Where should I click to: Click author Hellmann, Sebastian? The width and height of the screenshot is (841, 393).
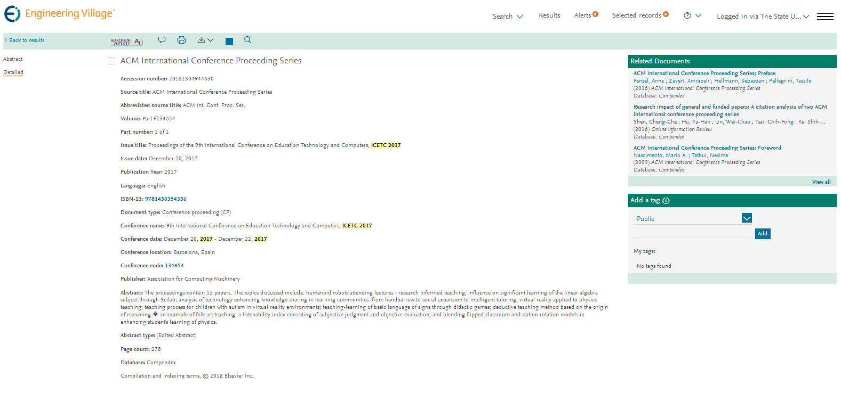coord(739,81)
